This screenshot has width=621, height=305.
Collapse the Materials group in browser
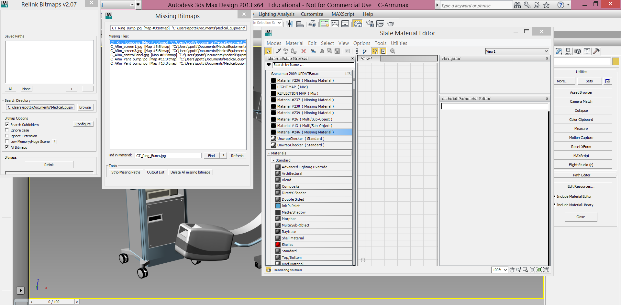[x=269, y=153]
